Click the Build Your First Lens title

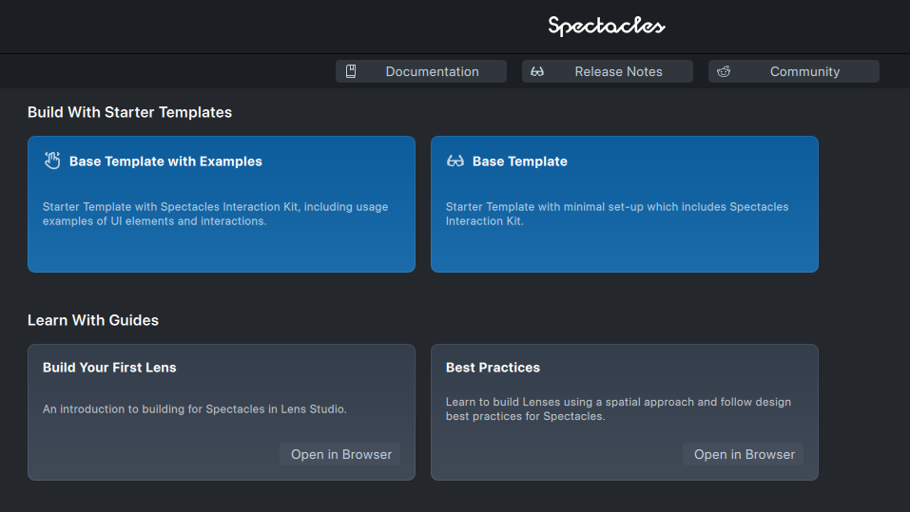pos(109,368)
